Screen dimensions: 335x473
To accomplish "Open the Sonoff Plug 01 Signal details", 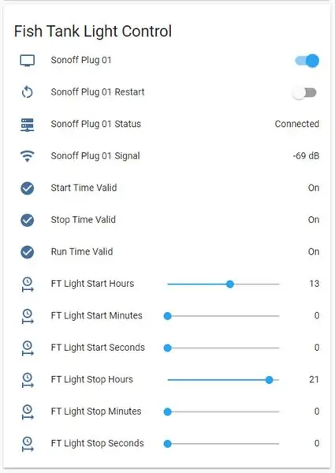I will click(169, 156).
